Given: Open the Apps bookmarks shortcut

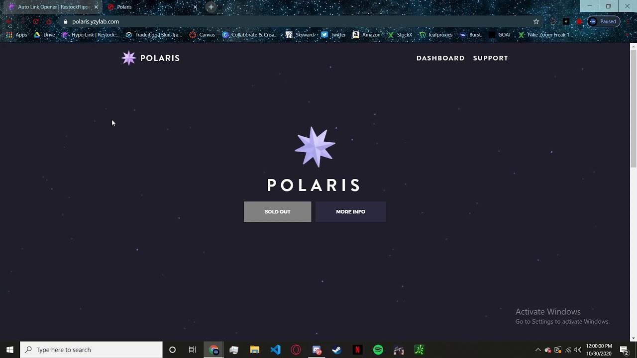Looking at the screenshot, I should tap(16, 35).
